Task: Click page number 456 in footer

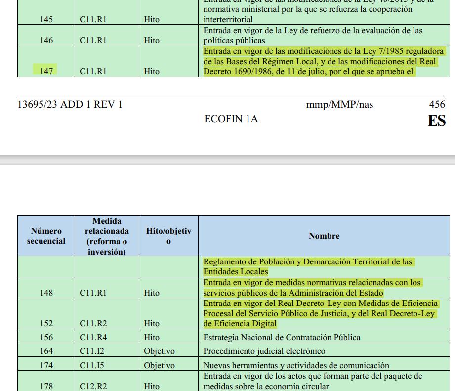Action: click(x=437, y=104)
